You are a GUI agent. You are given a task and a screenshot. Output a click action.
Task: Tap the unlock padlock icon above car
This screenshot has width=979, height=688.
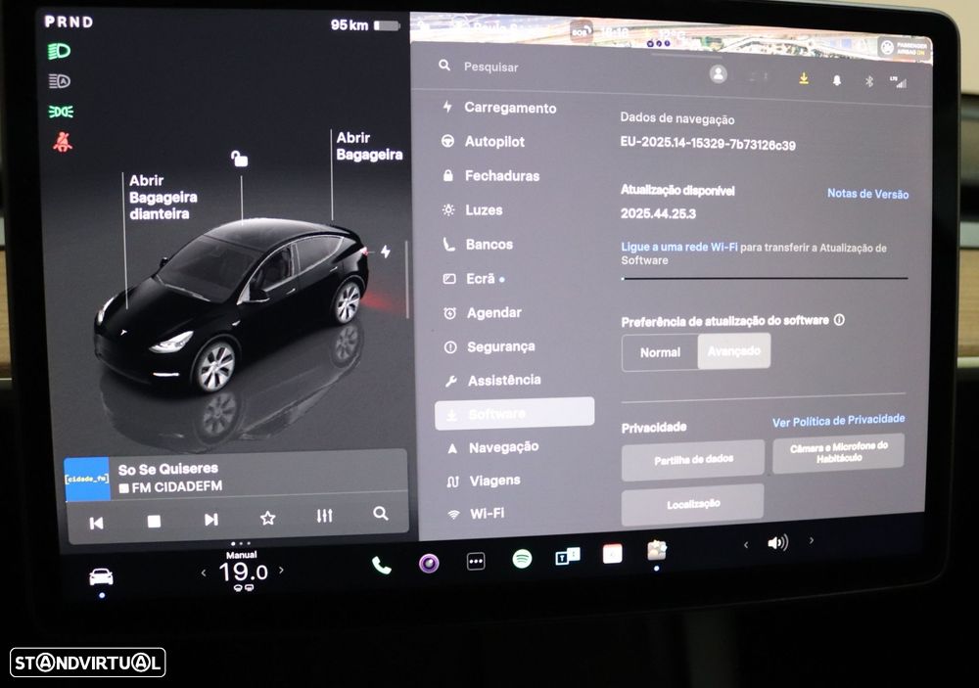point(239,160)
